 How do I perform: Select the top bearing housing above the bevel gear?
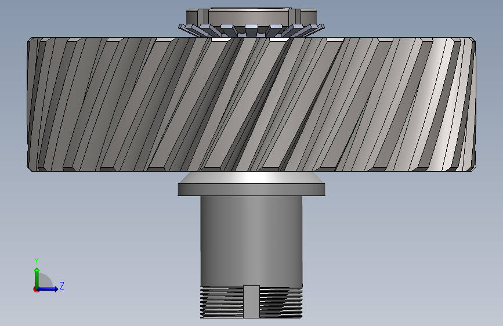tap(252, 17)
